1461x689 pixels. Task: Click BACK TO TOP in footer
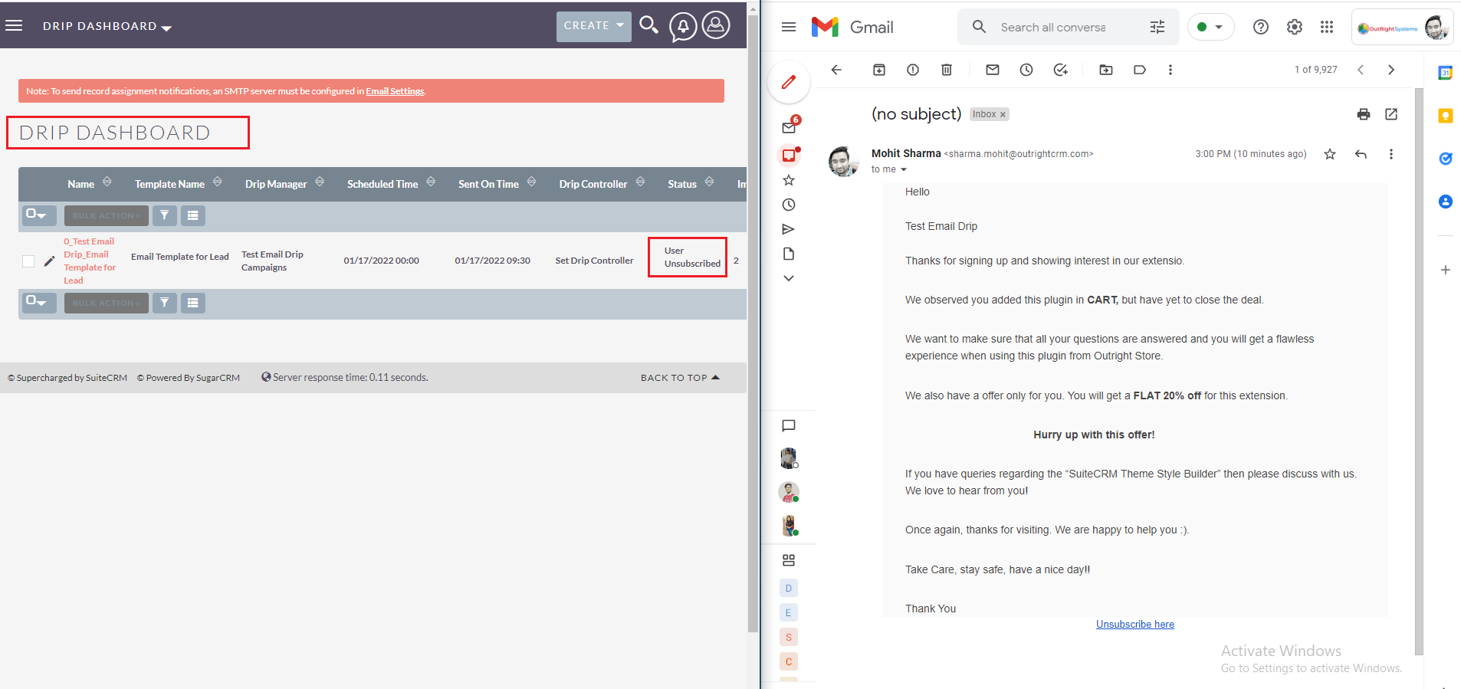680,378
